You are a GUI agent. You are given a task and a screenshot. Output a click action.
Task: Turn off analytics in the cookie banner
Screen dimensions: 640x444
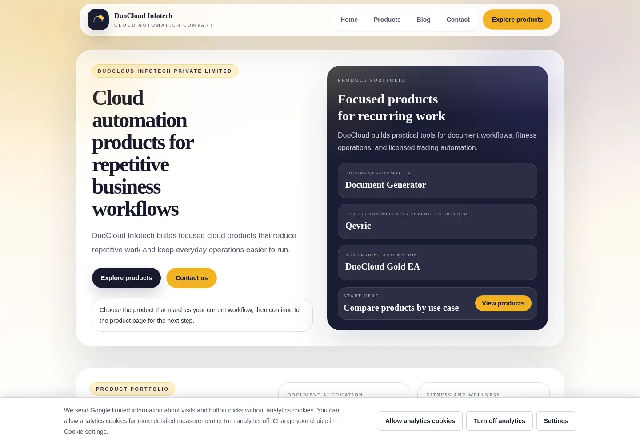499,421
